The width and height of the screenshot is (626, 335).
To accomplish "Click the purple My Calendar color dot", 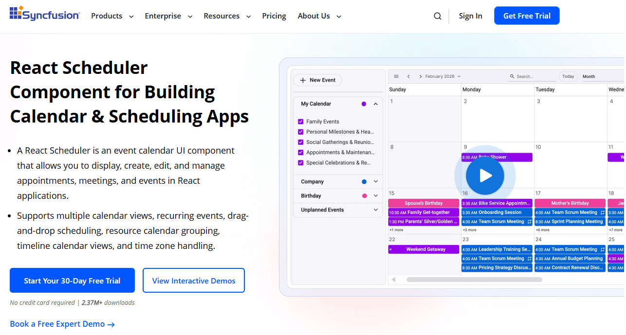I will [364, 104].
